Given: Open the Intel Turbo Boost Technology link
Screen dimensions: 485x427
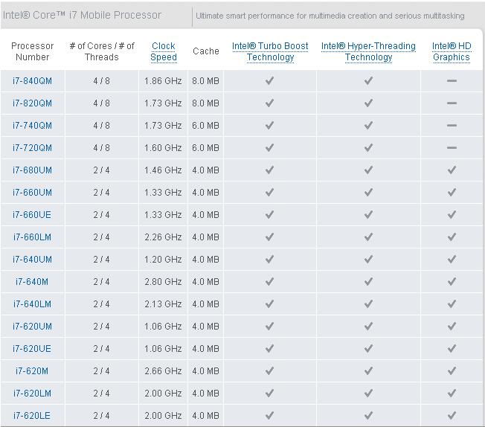Looking at the screenshot, I should click(270, 51).
